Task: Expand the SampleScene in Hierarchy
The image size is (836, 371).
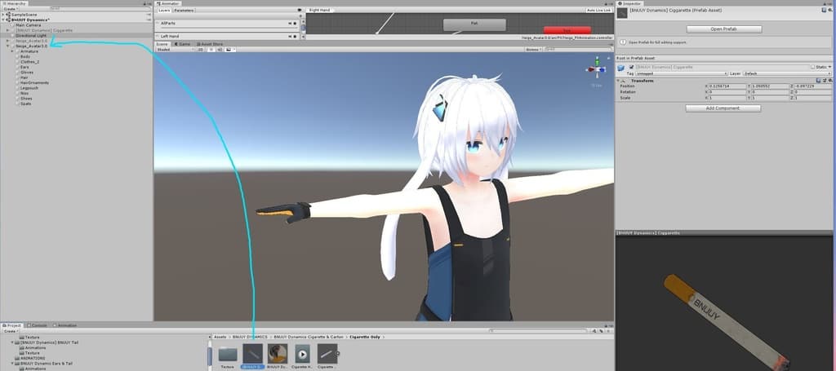Action: 4,15
